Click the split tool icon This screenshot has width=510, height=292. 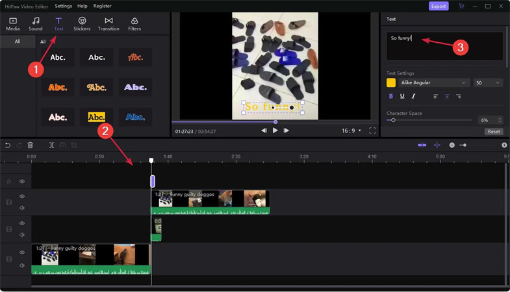point(51,145)
